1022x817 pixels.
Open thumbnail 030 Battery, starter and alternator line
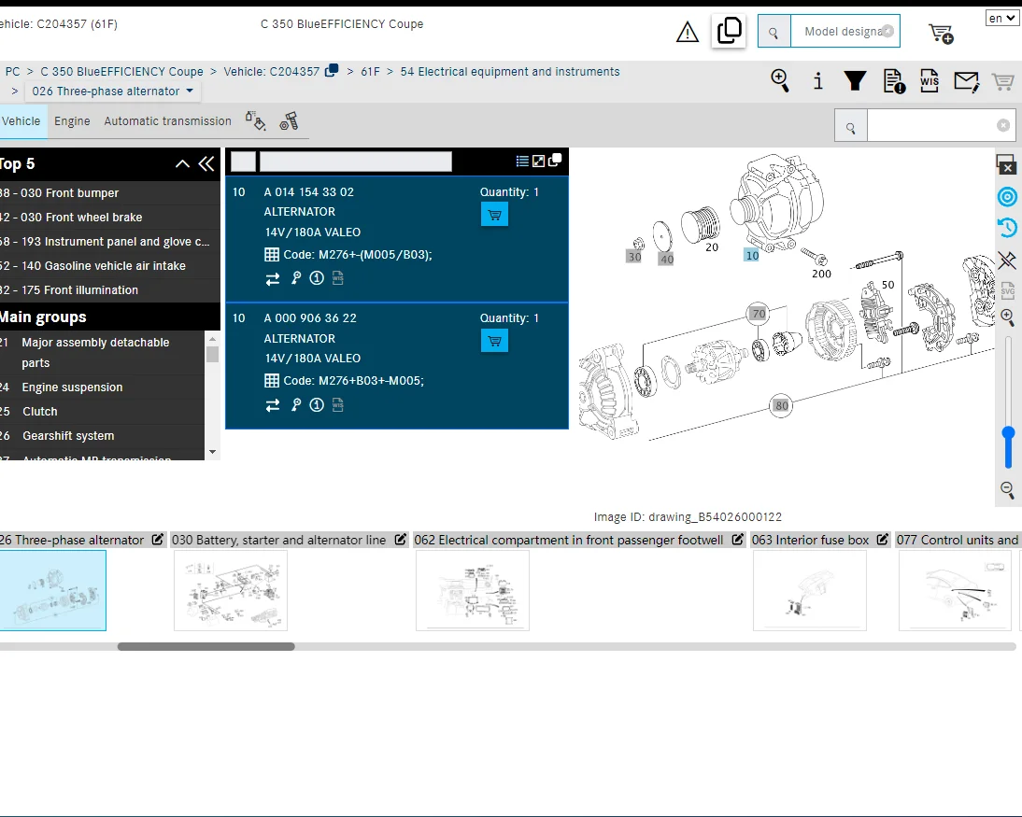(x=231, y=590)
